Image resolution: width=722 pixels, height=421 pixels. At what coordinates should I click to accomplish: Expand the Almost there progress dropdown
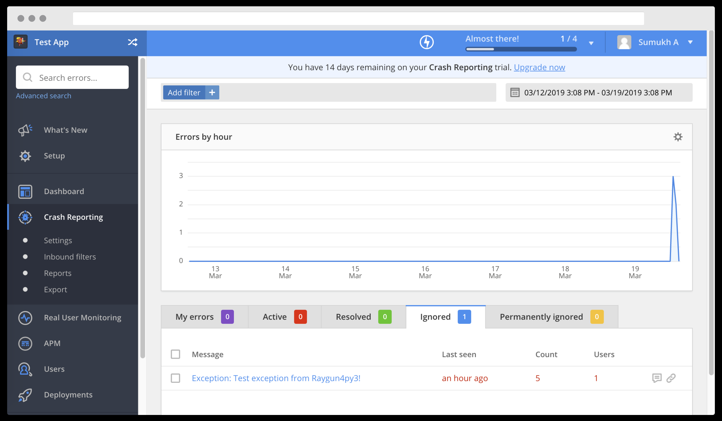(591, 43)
